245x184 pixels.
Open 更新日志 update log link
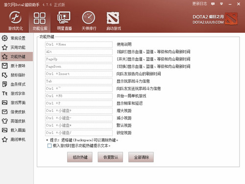199,3
